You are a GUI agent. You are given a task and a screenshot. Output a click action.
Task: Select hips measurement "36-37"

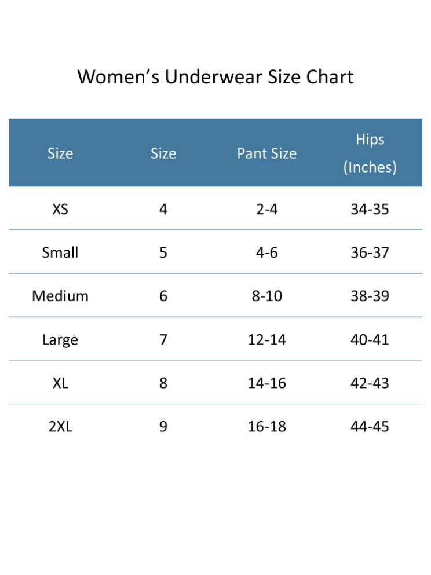tap(370, 252)
